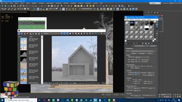Viewport: 182px width, 102px height.
Task: Click the Overall mult value field
Action: coord(137,73)
